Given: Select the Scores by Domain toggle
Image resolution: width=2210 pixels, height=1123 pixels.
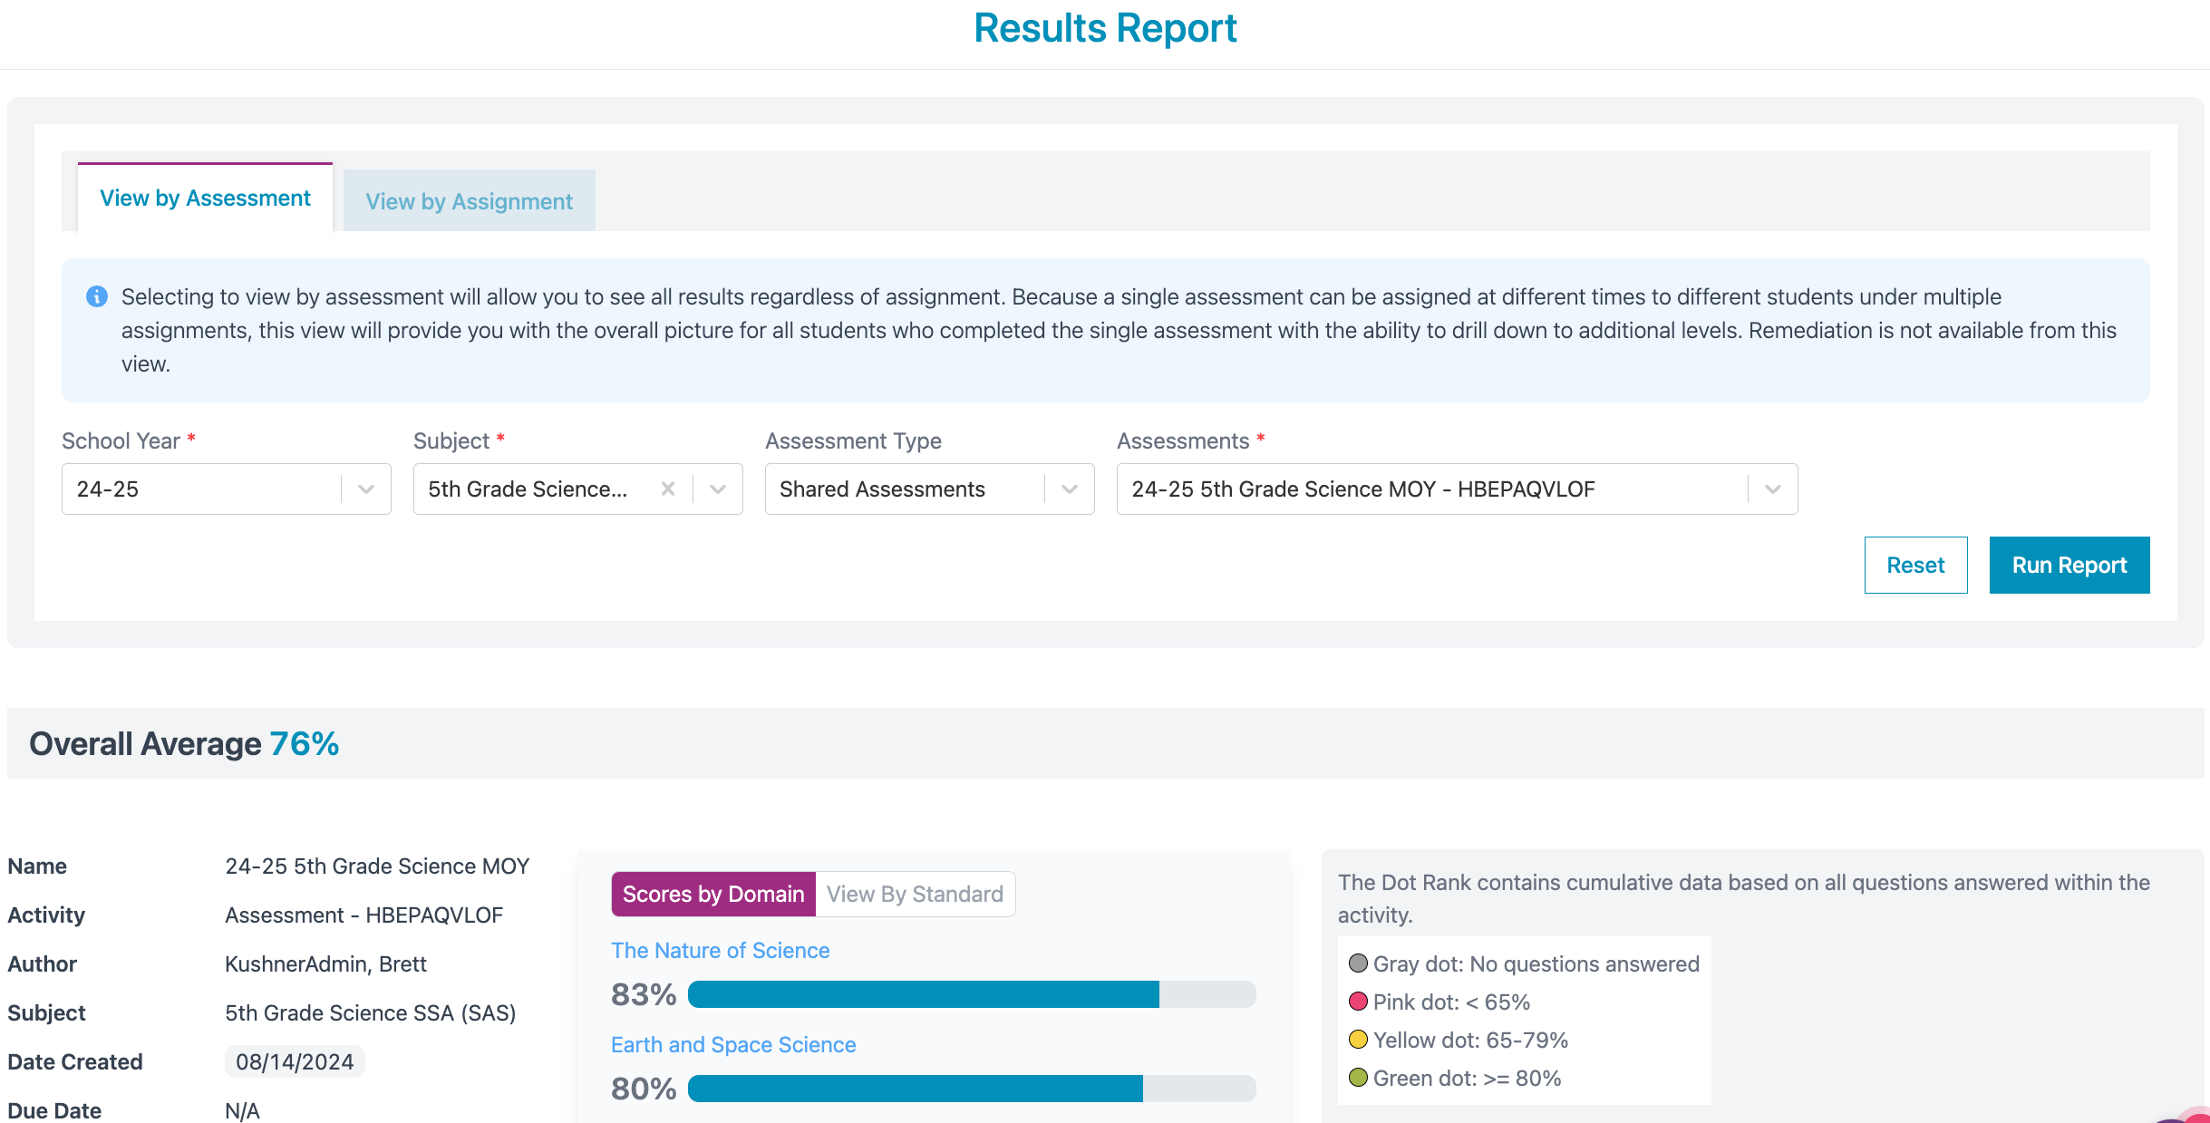Looking at the screenshot, I should click(x=713, y=894).
